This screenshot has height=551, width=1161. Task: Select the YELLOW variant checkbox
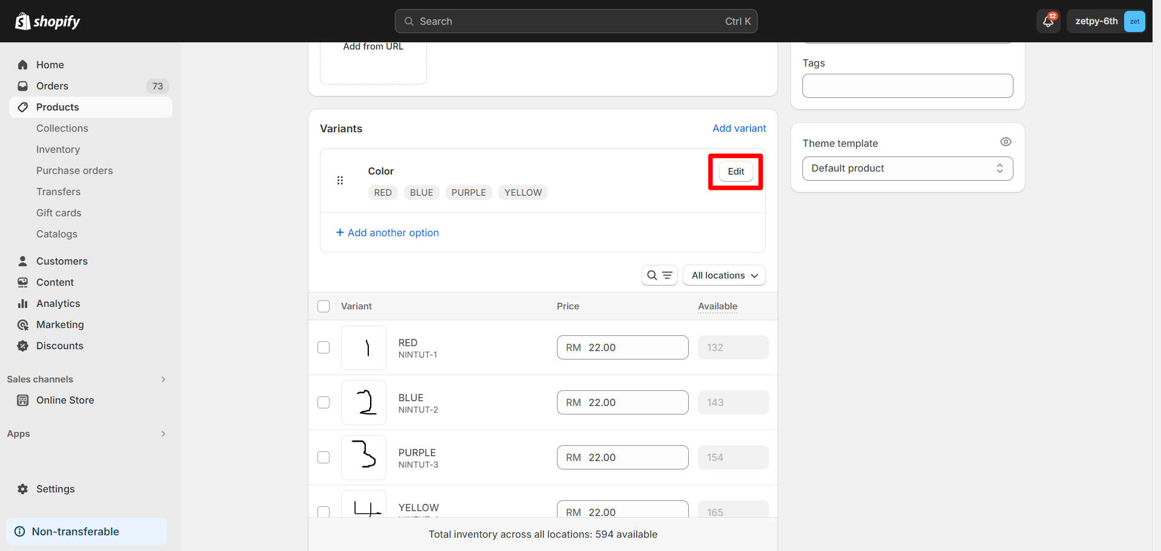(324, 512)
